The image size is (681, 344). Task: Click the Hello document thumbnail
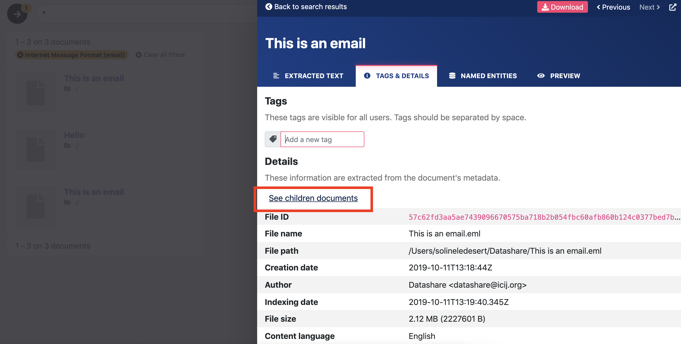[35, 149]
